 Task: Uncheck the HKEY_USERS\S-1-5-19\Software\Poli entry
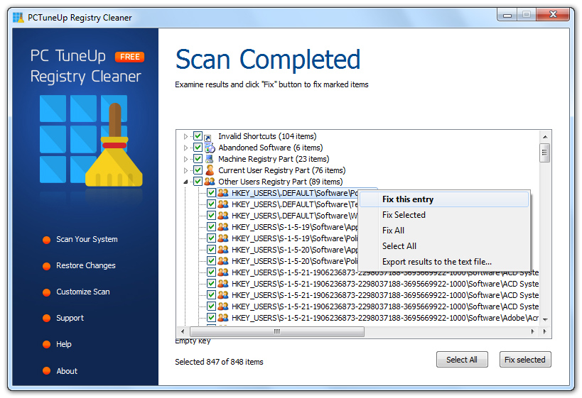coord(211,238)
